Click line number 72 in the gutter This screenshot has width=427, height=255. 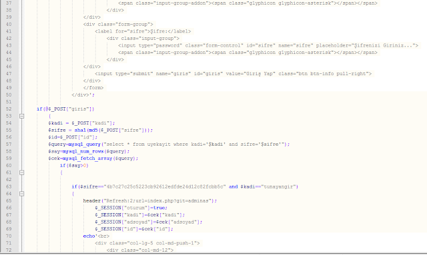pos(9,250)
